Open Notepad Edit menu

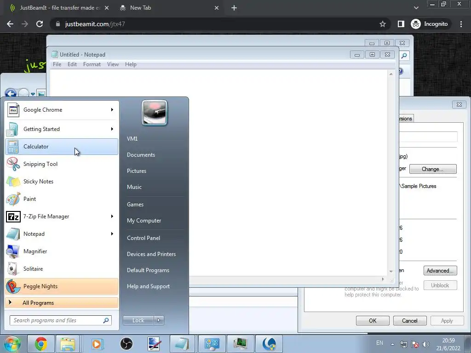[x=72, y=64]
